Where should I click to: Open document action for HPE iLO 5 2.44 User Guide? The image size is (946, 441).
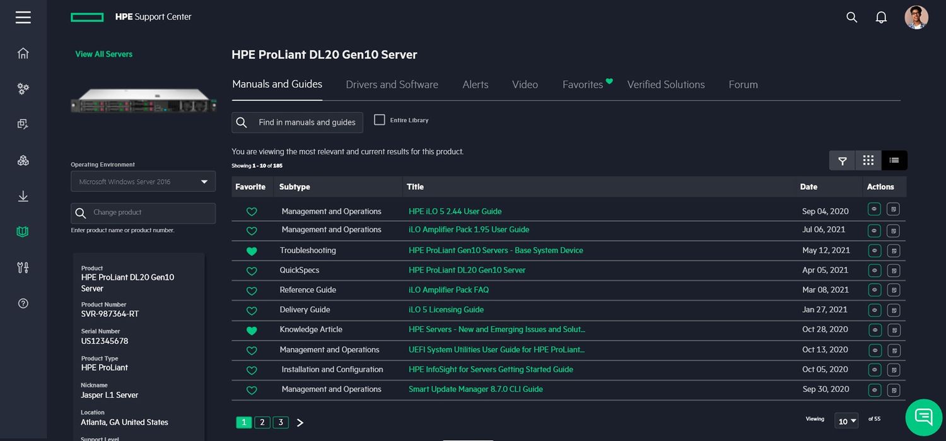pos(893,209)
